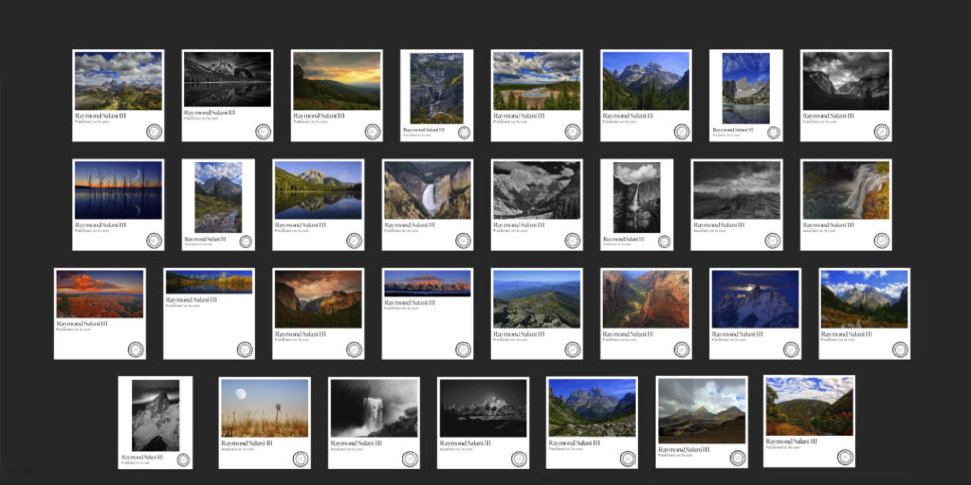Click the seal badge on the moonlit snowy peak card

[x=791, y=349]
